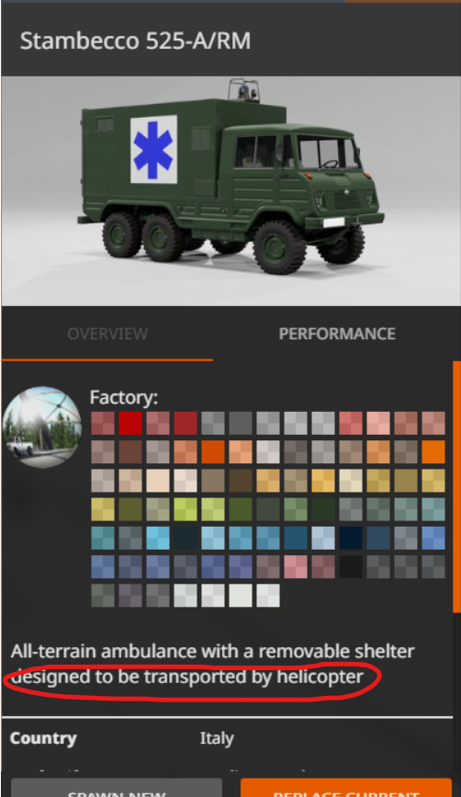
Task: Click the orange Replace Current button
Action: click(x=345, y=787)
